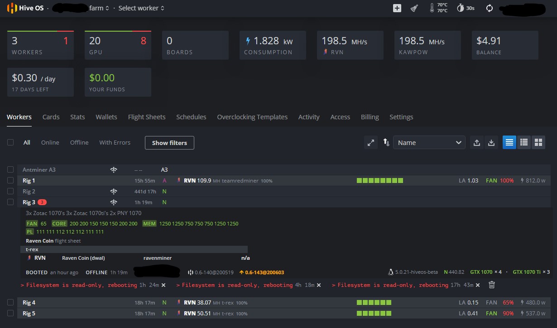The height and width of the screenshot is (328, 557).
Task: Click the fullscreen expand arrows icon
Action: pyautogui.click(x=371, y=142)
